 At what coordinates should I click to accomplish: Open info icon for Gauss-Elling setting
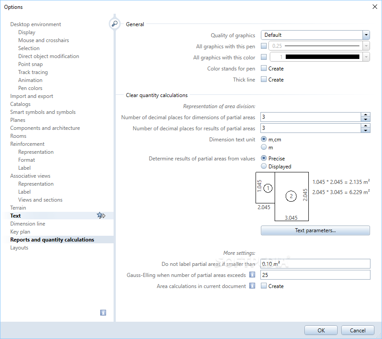(x=252, y=275)
